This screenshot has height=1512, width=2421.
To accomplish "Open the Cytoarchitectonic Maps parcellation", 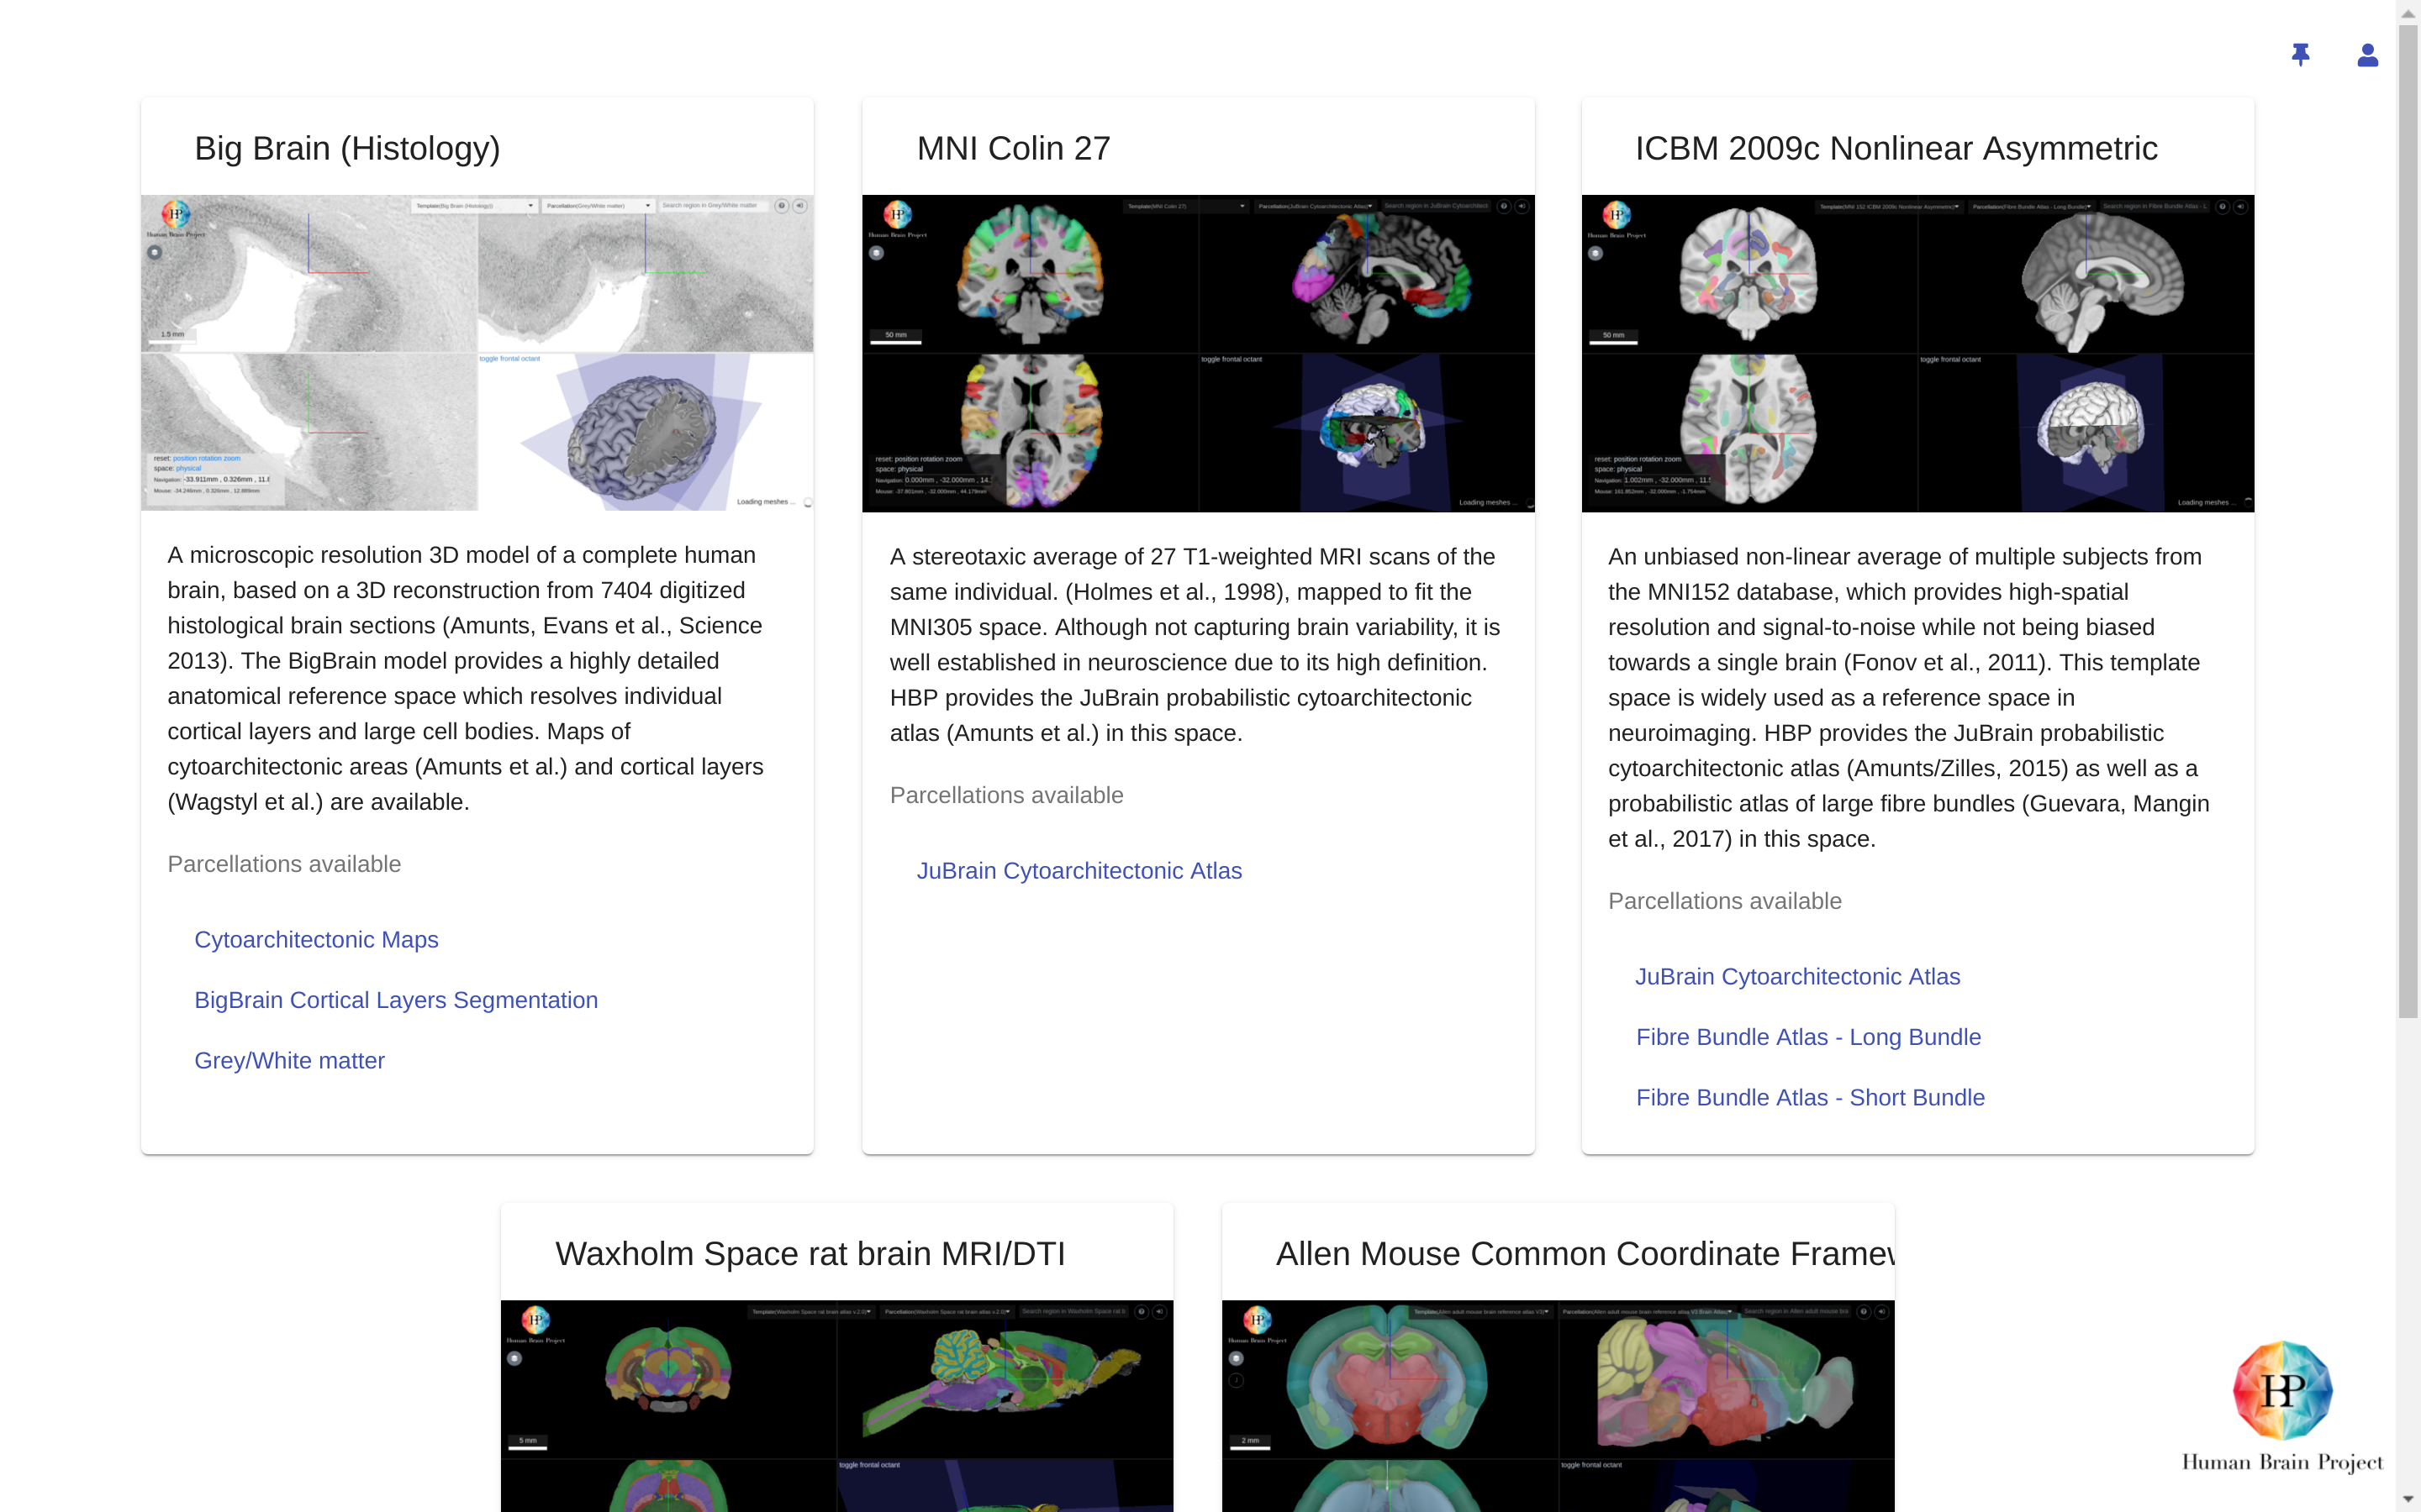I will (x=316, y=940).
